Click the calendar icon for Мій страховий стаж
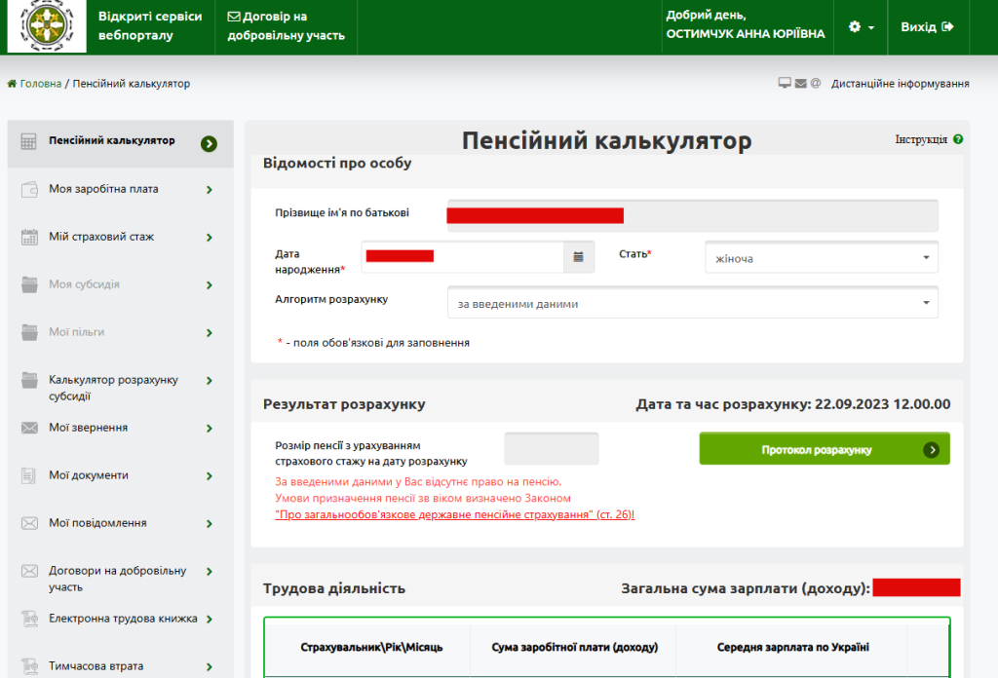Screen dimensions: 998x678 tap(29, 236)
